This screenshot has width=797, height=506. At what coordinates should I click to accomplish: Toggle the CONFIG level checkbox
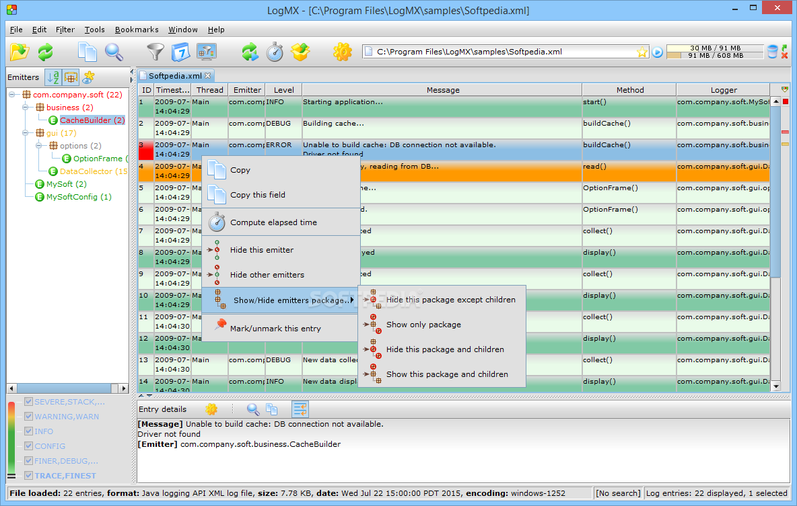(29, 446)
